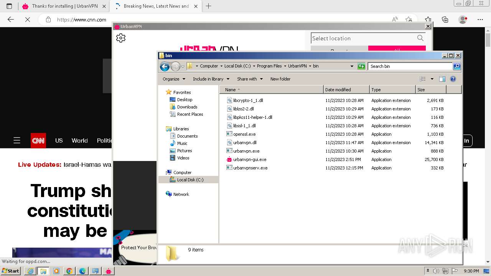Select the openssl.exe file icon
The height and width of the screenshot is (276, 491).
pyautogui.click(x=229, y=134)
